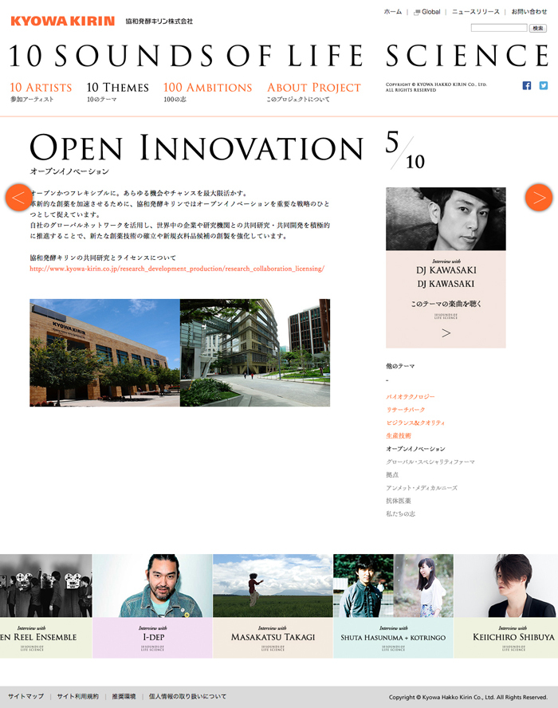Open Masakatsu Takagi interview card
Screen dimensions: 558x708
273,606
